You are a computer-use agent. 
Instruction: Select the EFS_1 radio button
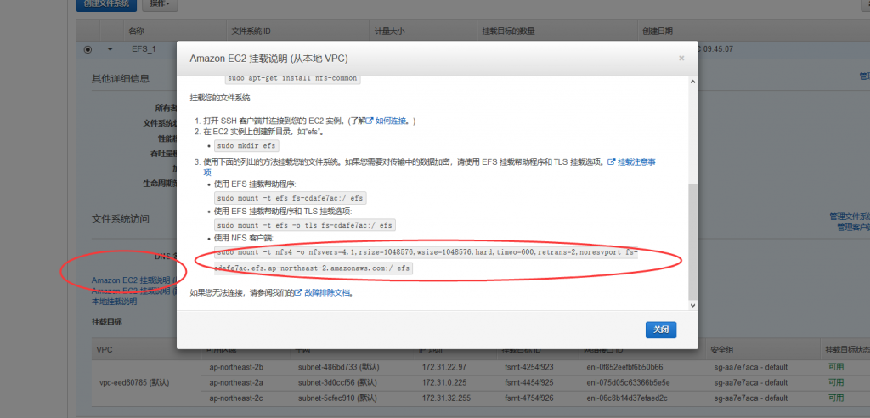(x=88, y=49)
